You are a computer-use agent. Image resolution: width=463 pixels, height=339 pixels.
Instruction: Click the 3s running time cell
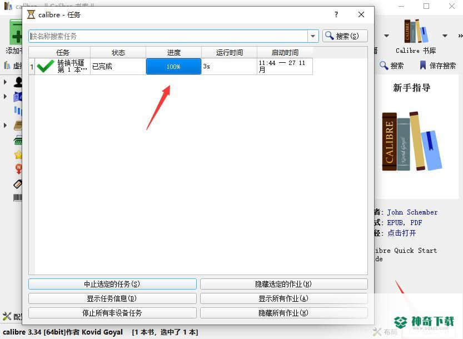tap(229, 67)
